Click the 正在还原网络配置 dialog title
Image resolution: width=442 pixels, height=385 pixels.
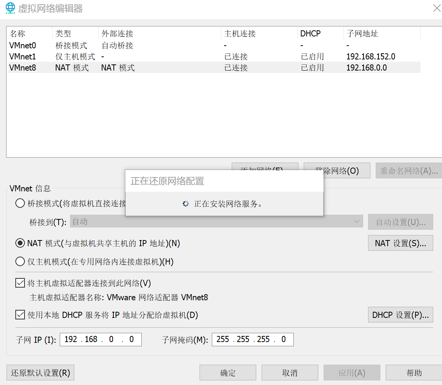pyautogui.click(x=167, y=181)
